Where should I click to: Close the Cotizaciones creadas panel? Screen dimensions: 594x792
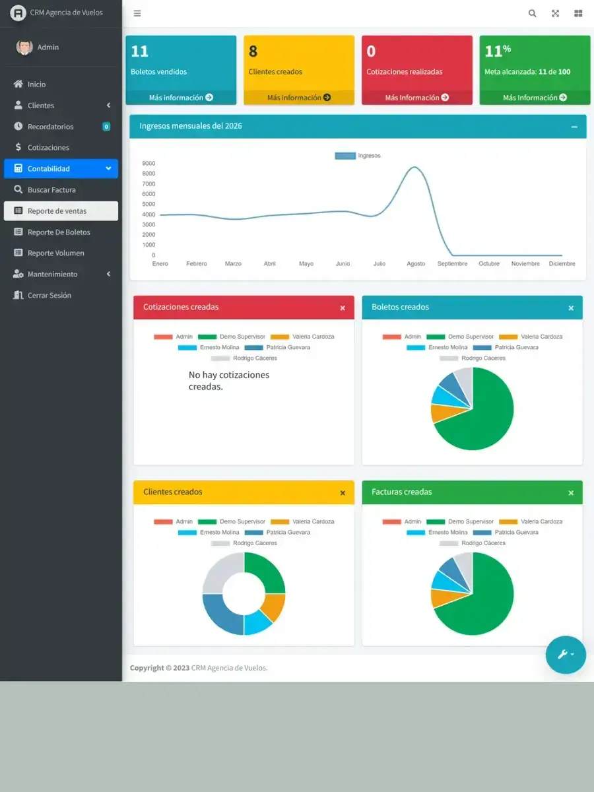click(x=343, y=308)
